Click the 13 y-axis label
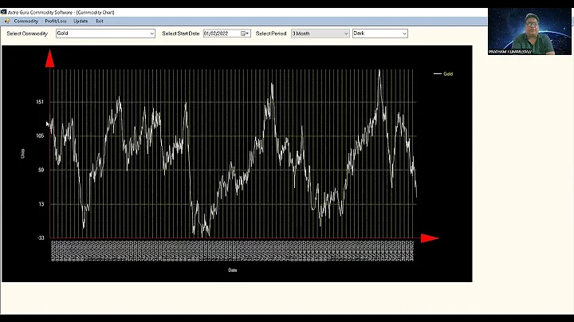Image resolution: width=574 pixels, height=322 pixels. pyautogui.click(x=41, y=204)
